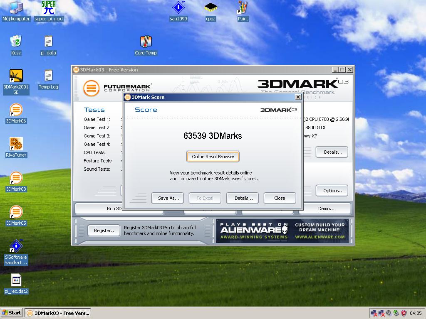Open Windows Start menu

[12, 313]
